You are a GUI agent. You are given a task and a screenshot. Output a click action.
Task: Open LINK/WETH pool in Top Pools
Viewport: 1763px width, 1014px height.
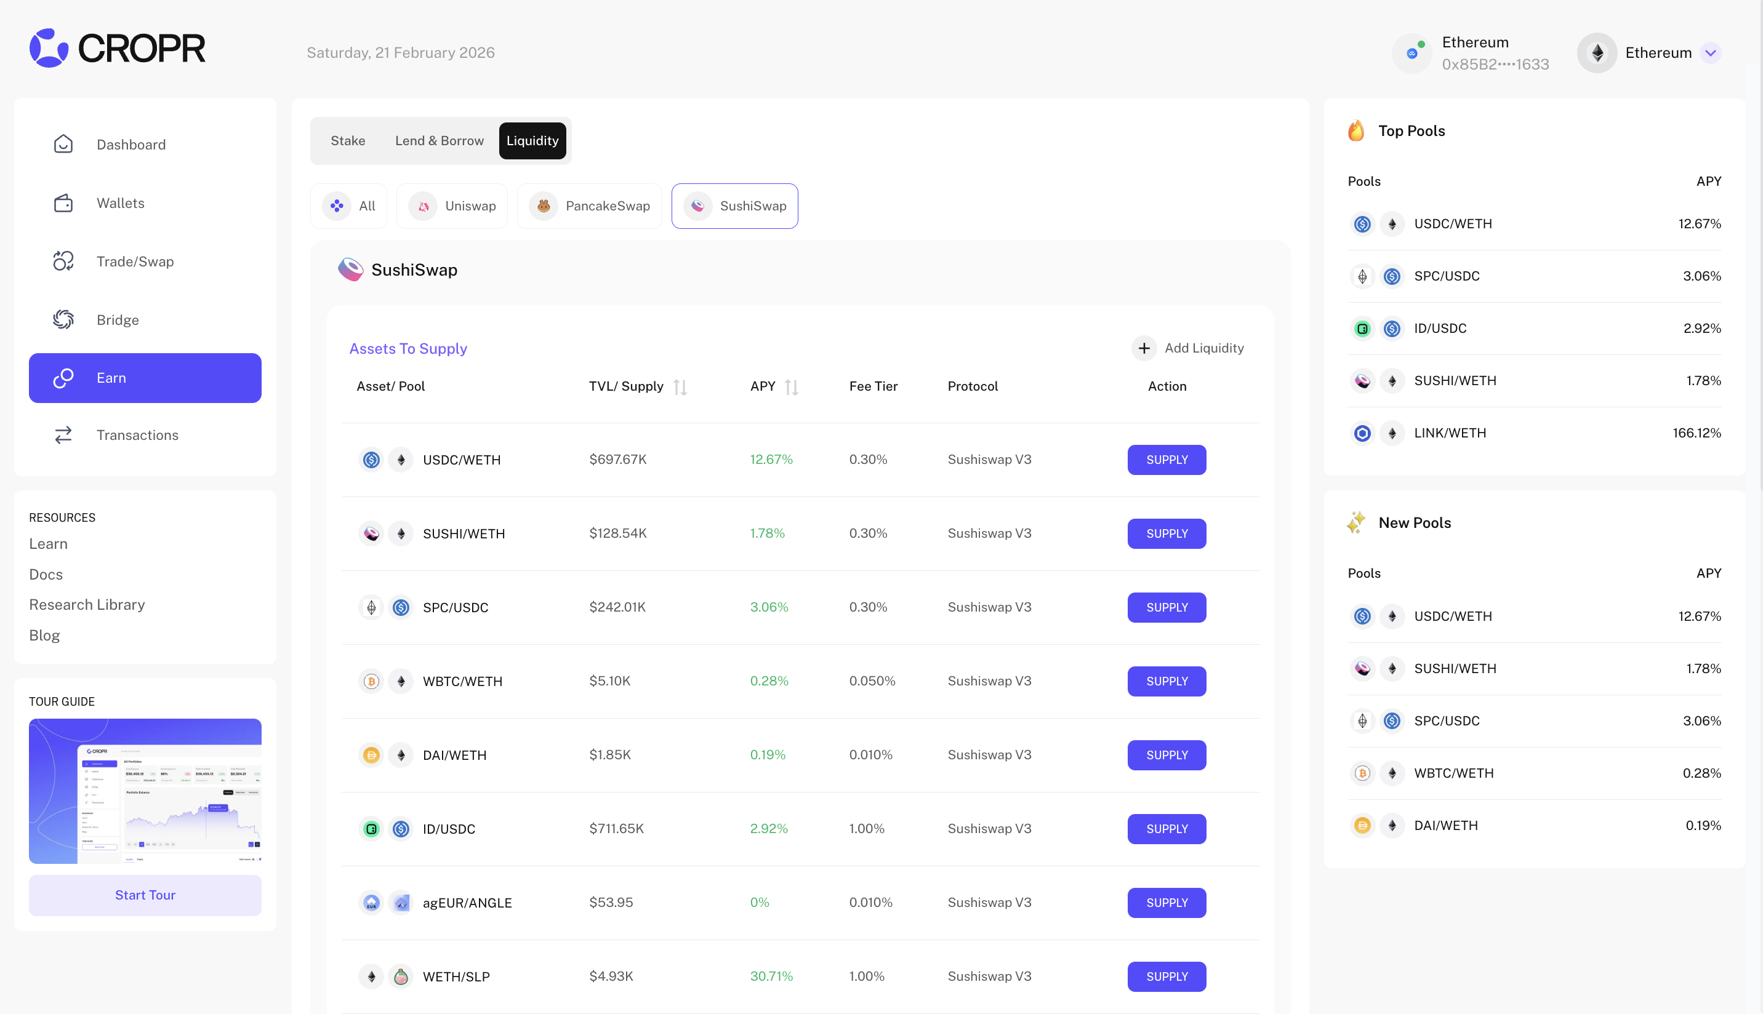(x=1535, y=433)
